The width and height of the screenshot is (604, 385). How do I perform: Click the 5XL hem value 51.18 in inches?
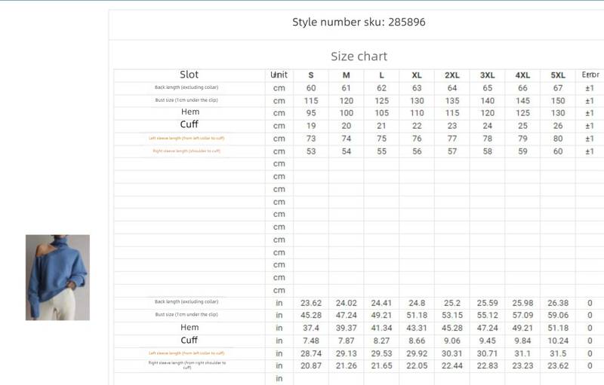tap(558, 328)
